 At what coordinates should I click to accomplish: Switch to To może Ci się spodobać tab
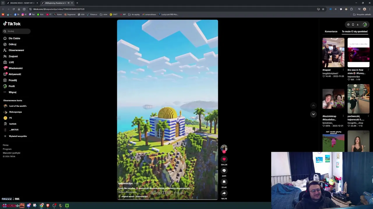(355, 31)
